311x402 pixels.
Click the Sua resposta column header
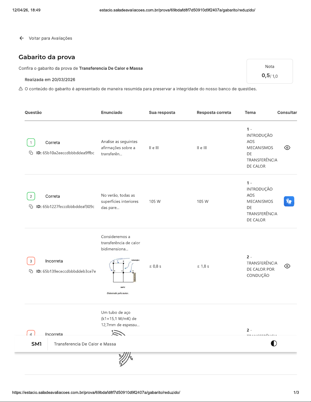click(162, 113)
